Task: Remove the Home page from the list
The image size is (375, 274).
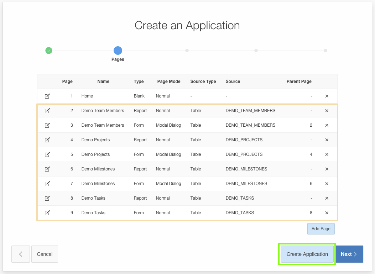Action: click(327, 96)
